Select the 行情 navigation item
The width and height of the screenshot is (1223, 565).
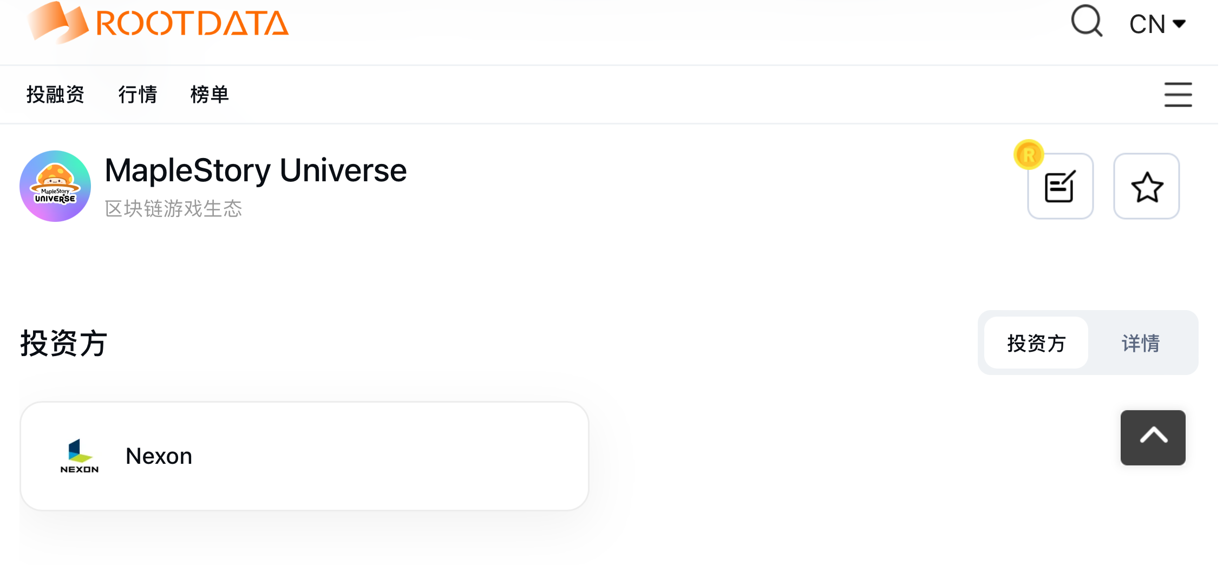click(138, 95)
